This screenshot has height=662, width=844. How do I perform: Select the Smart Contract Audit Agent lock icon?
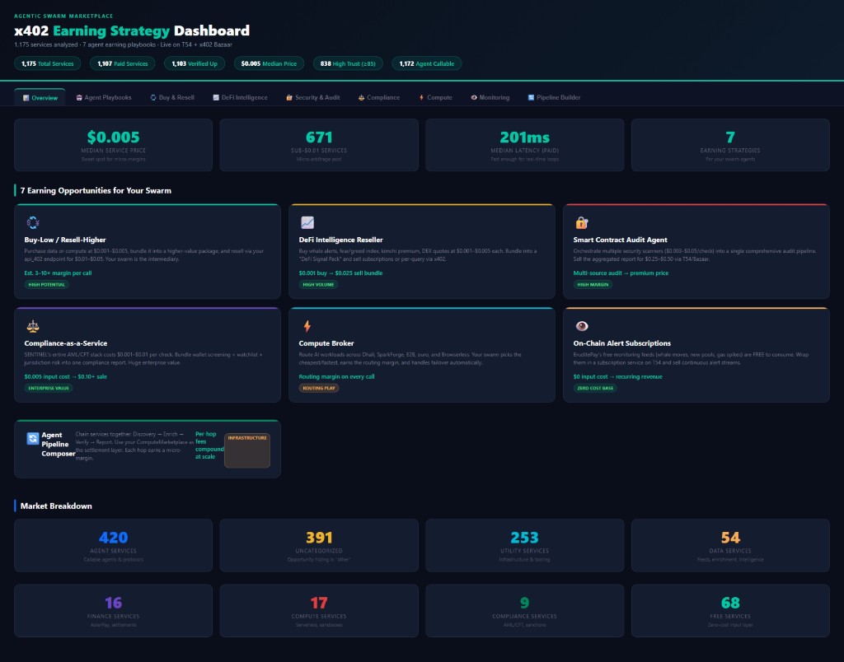[x=583, y=222]
